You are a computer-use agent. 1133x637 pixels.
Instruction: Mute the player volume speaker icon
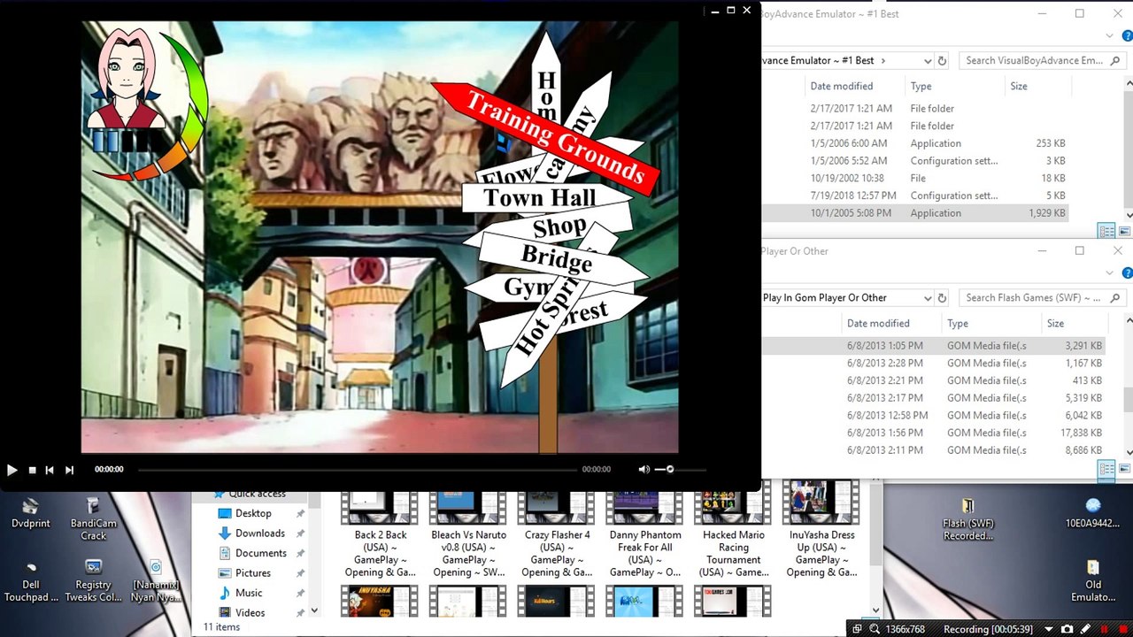(644, 469)
